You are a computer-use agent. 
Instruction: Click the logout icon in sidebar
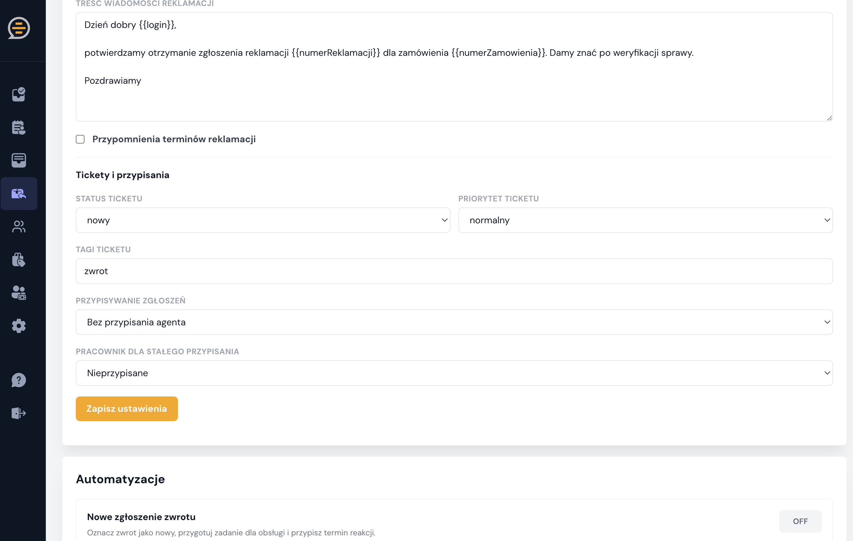(x=19, y=413)
